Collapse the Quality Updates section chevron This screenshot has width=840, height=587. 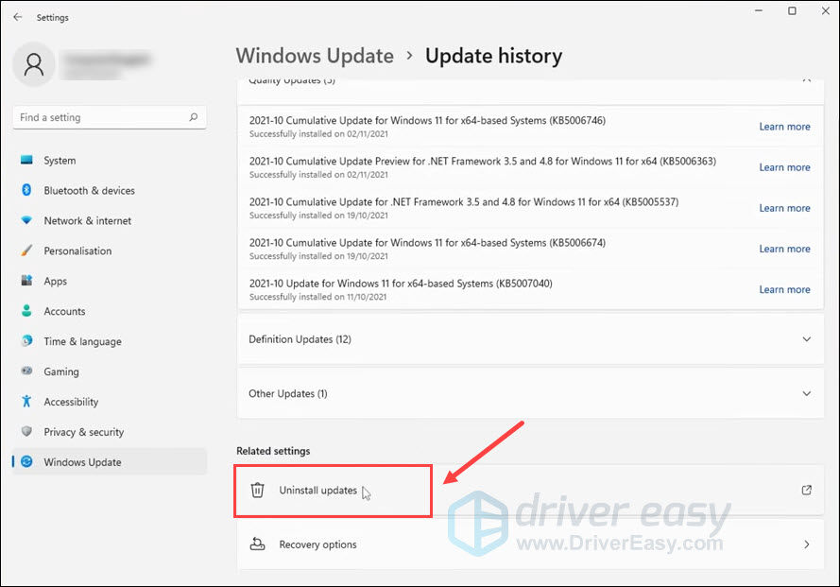[807, 80]
